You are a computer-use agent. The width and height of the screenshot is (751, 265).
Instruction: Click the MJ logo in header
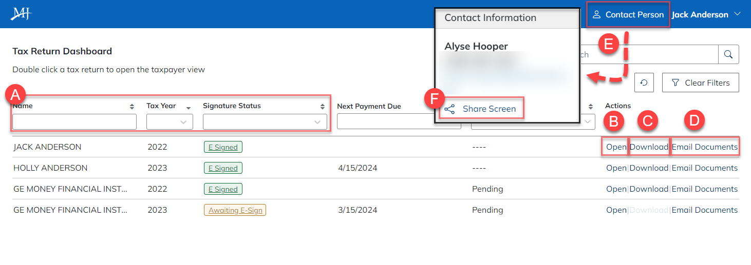21,14
